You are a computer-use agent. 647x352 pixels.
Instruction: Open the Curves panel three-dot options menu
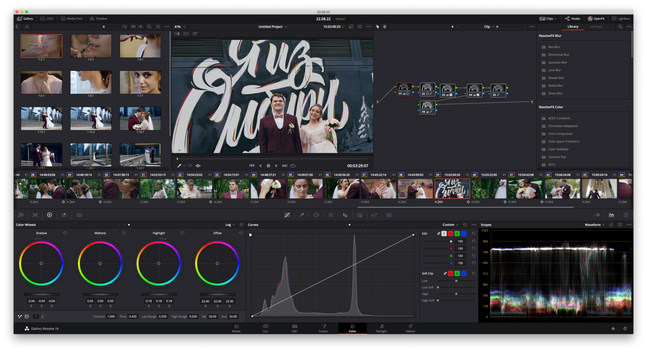point(474,225)
